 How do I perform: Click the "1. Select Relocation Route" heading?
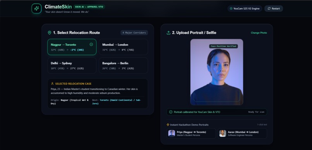[x=76, y=33]
